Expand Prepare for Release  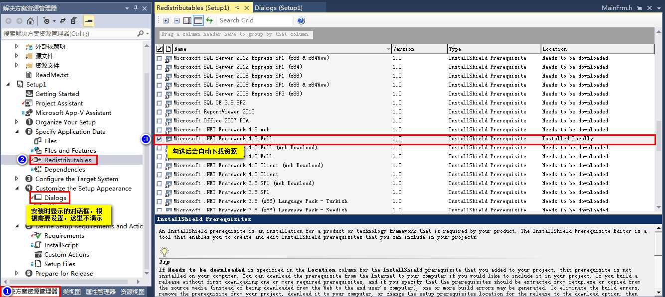pyautogui.click(x=16, y=273)
